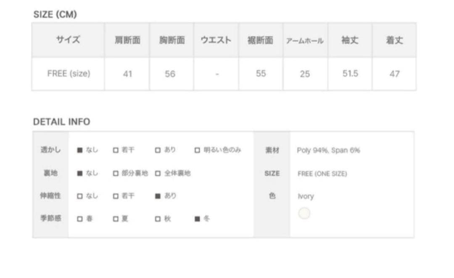Click the Ivory color swatch circle

click(x=304, y=213)
